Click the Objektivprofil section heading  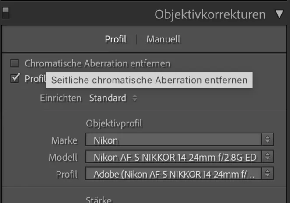pos(114,123)
